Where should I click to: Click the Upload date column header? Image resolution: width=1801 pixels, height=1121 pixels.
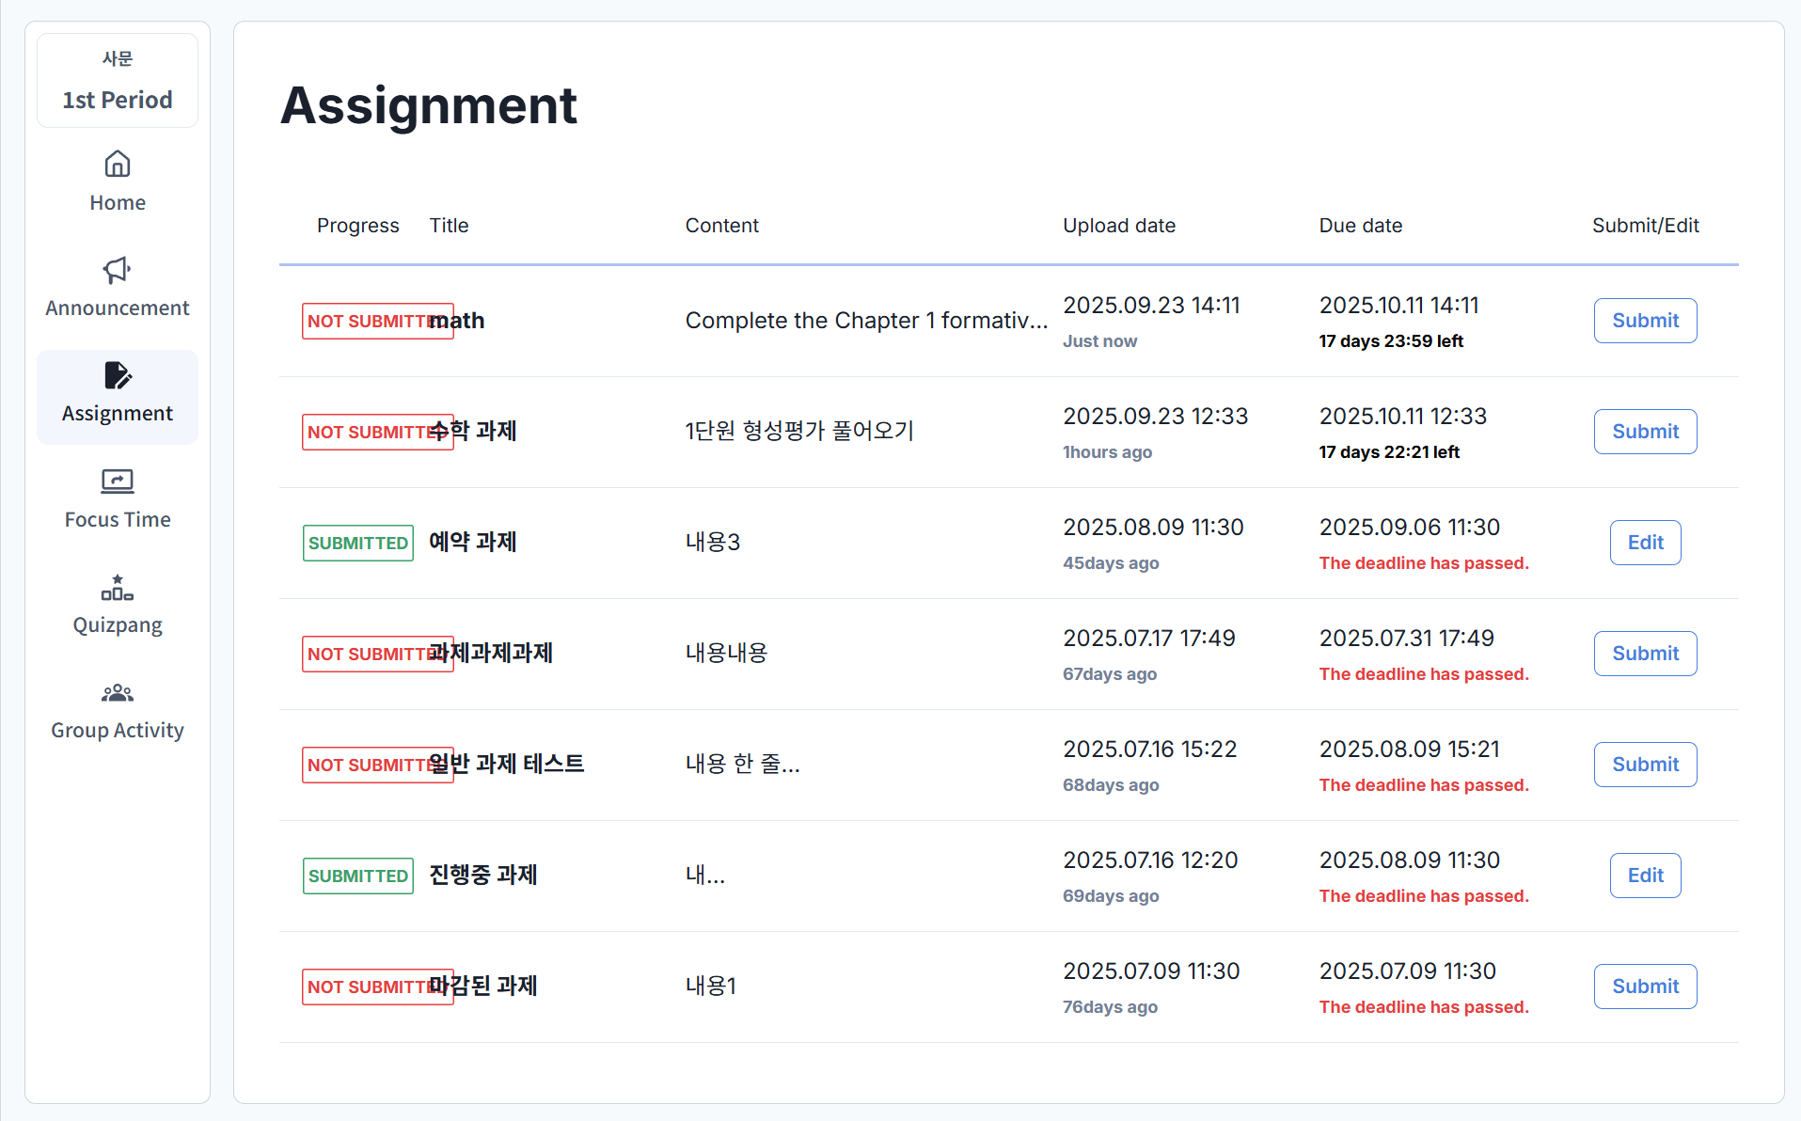(1118, 226)
